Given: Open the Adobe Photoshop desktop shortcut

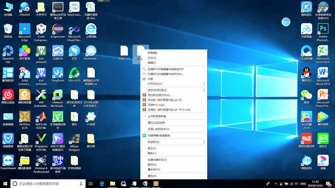Looking at the screenshot, I should coord(323,29).
